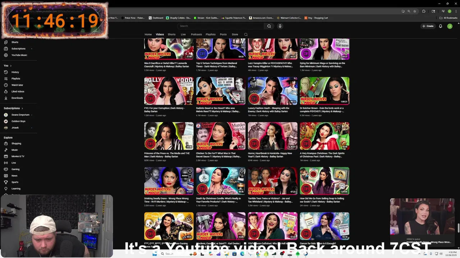
Task: Open the Create menu button
Action: point(428,26)
